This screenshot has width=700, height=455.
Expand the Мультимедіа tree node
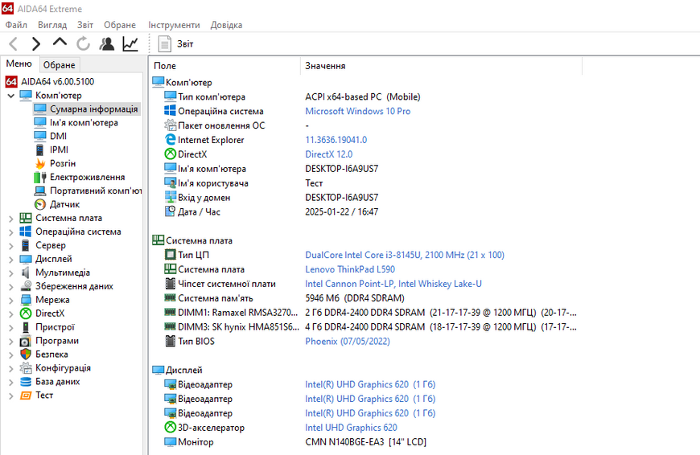[x=11, y=273]
